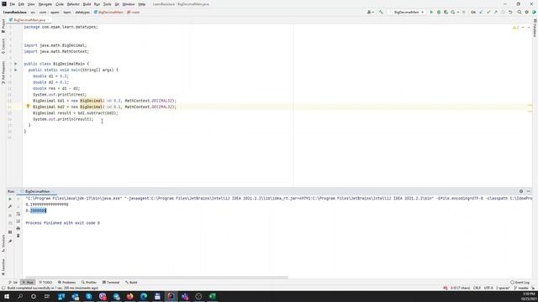Run BigDecimalMain with the green play button
The height and width of the screenshot is (302, 538).
coord(431,12)
